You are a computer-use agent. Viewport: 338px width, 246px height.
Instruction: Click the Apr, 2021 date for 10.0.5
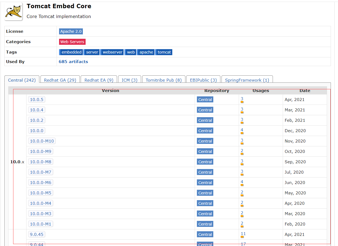pyautogui.click(x=294, y=100)
